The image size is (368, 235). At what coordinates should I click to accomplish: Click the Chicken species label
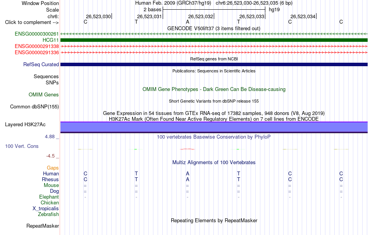point(50,202)
